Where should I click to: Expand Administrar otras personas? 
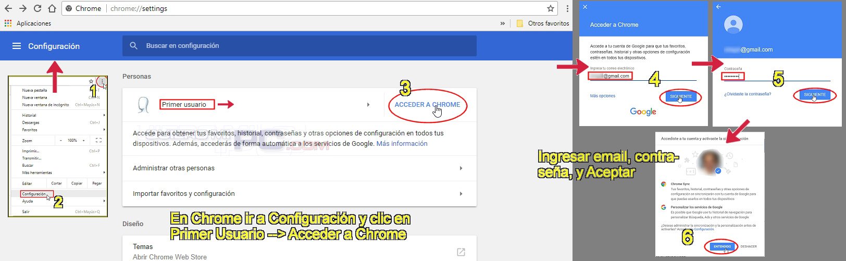pyautogui.click(x=300, y=168)
